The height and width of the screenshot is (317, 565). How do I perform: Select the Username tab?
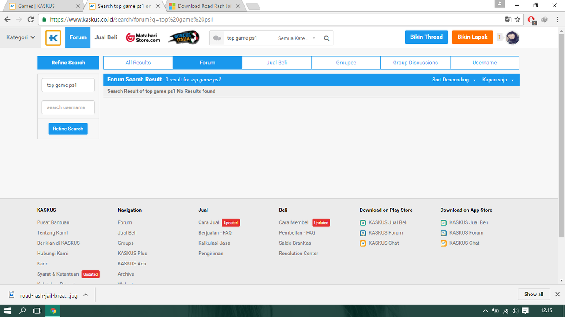485,63
